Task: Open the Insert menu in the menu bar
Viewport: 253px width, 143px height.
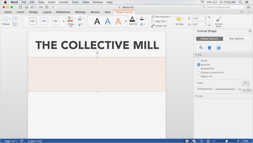Action: (52, 2)
